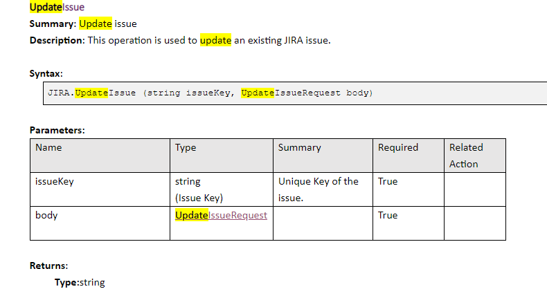The image size is (547, 289).
Task: Click the highlighted 'Update' in Summary line
Action: [96, 24]
